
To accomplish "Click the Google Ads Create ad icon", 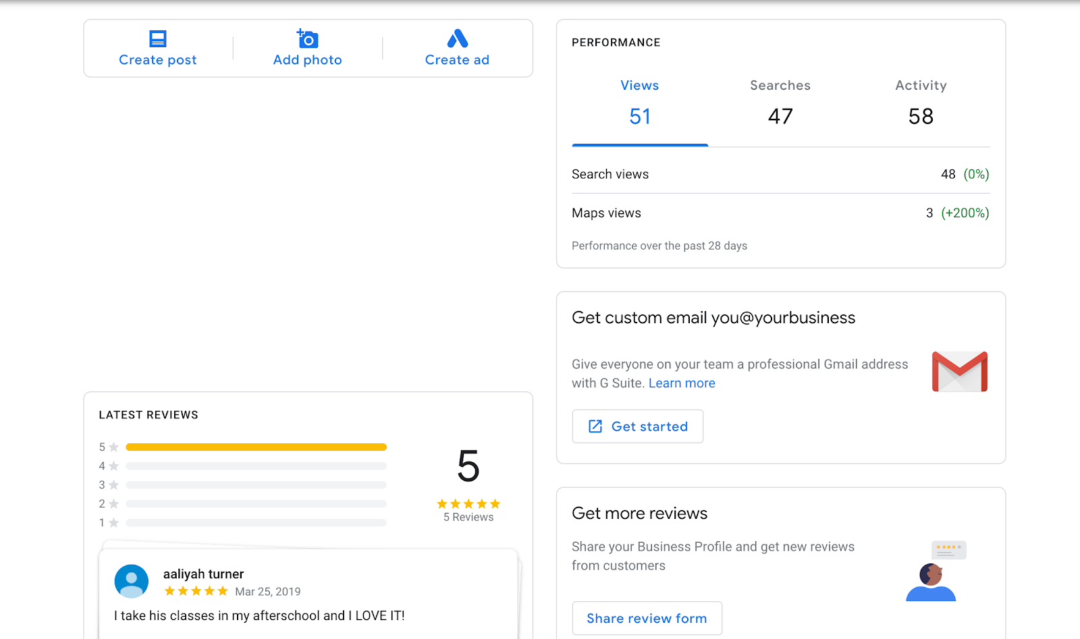I will [458, 38].
